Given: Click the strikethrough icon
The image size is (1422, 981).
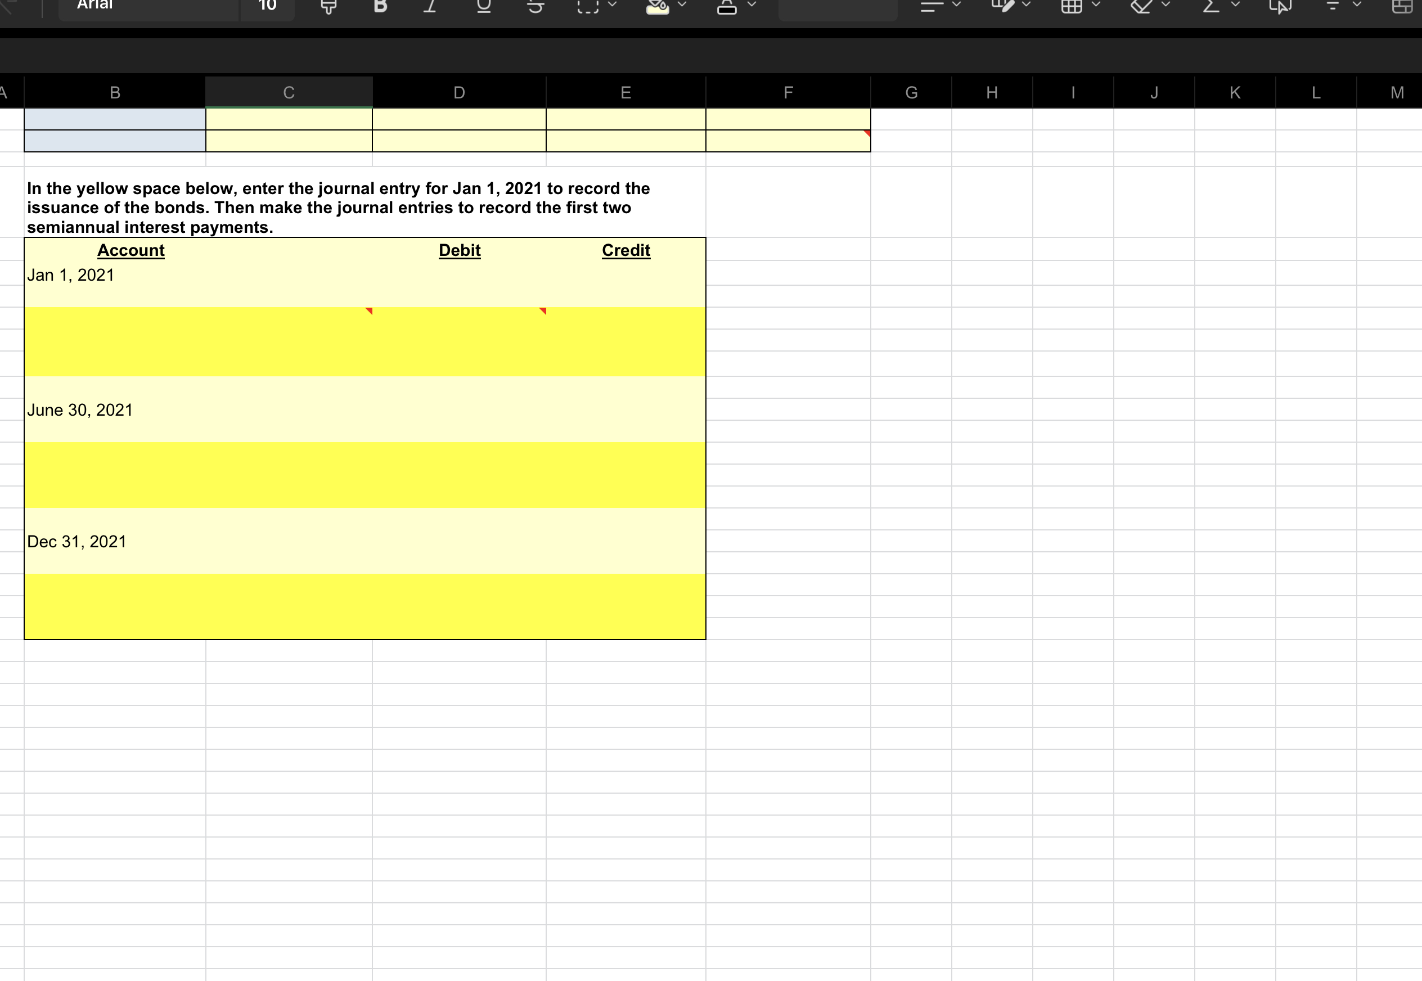Looking at the screenshot, I should 535,6.
